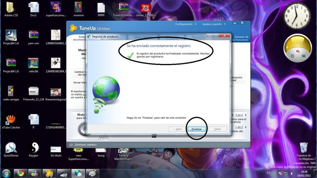Open the globe registration taskbar icon
The image size is (317, 178).
click(x=78, y=173)
